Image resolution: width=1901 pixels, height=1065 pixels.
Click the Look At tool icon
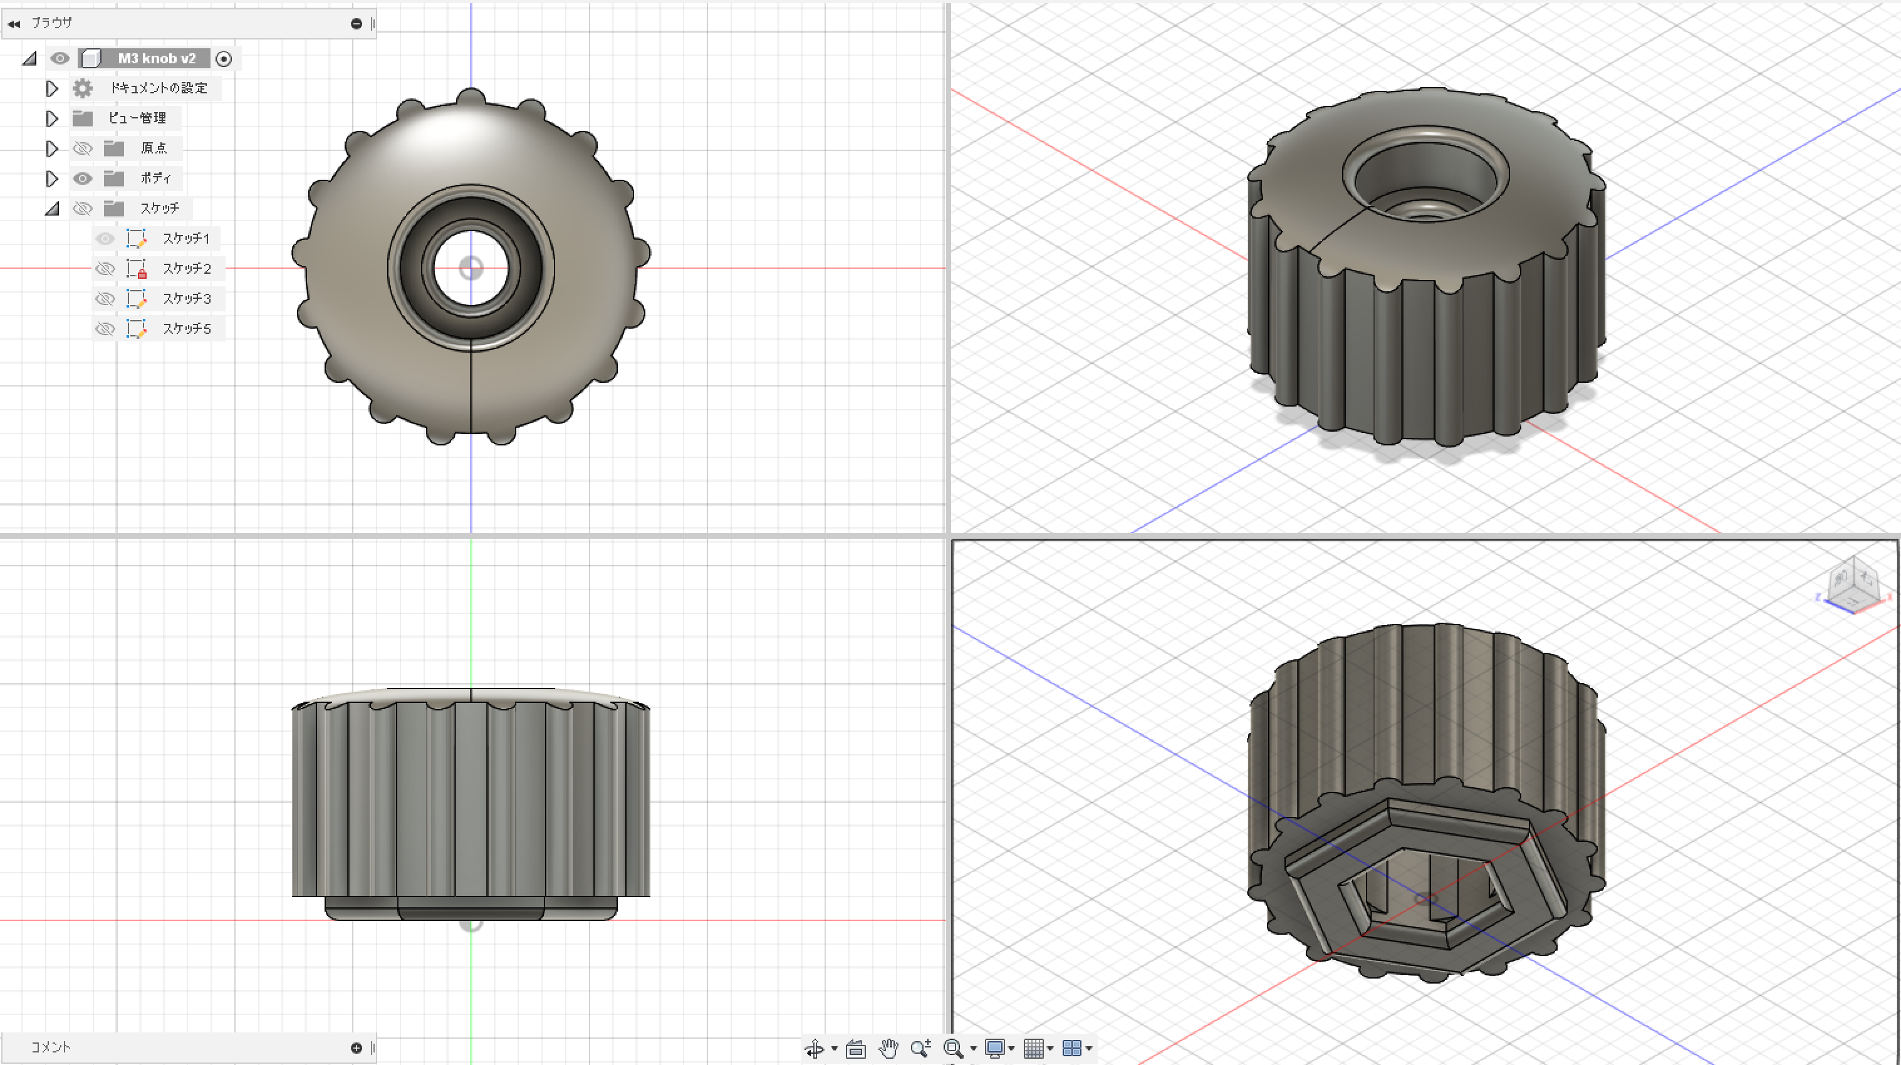point(855,1048)
